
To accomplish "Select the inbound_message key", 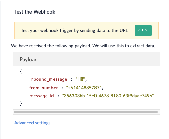I will coord(48,79).
